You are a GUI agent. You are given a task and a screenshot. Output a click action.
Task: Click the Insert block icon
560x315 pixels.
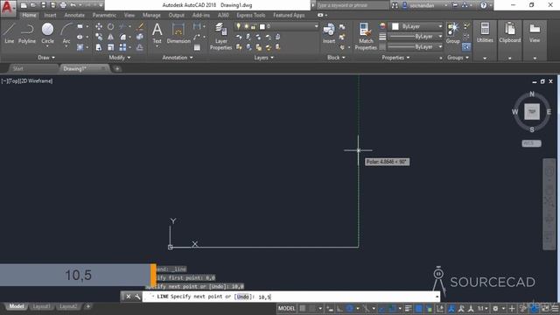click(x=329, y=33)
